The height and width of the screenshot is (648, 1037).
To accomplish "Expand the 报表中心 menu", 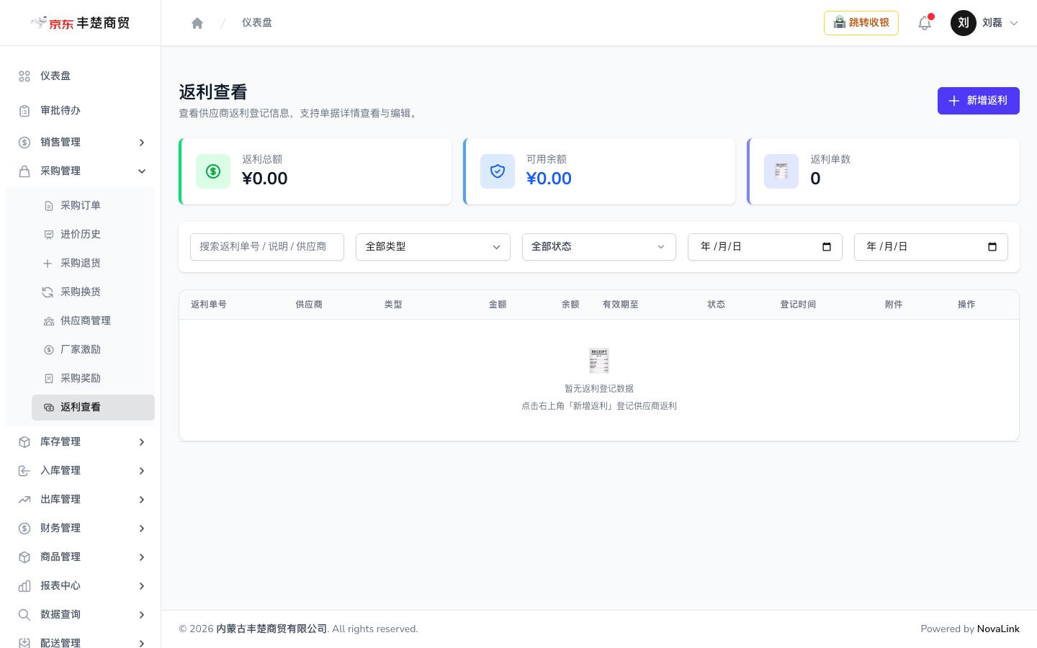I will point(80,585).
